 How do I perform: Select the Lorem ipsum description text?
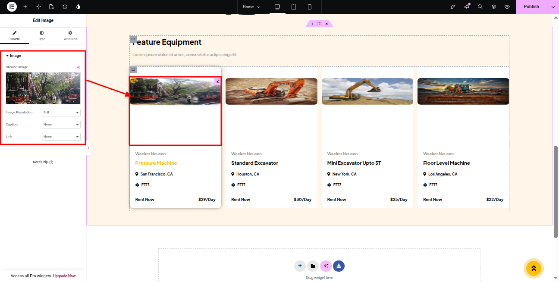[185, 55]
